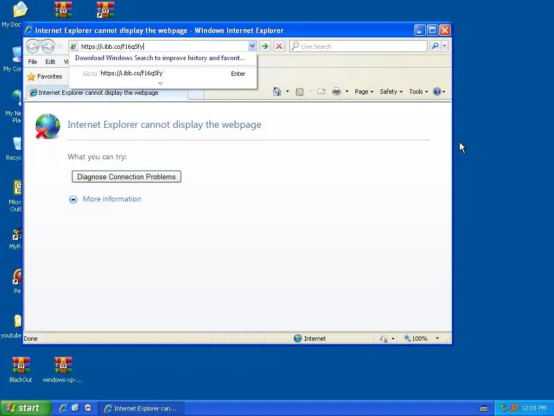
Task: Click the search magnifier tray icon
Action: pyautogui.click(x=514, y=408)
